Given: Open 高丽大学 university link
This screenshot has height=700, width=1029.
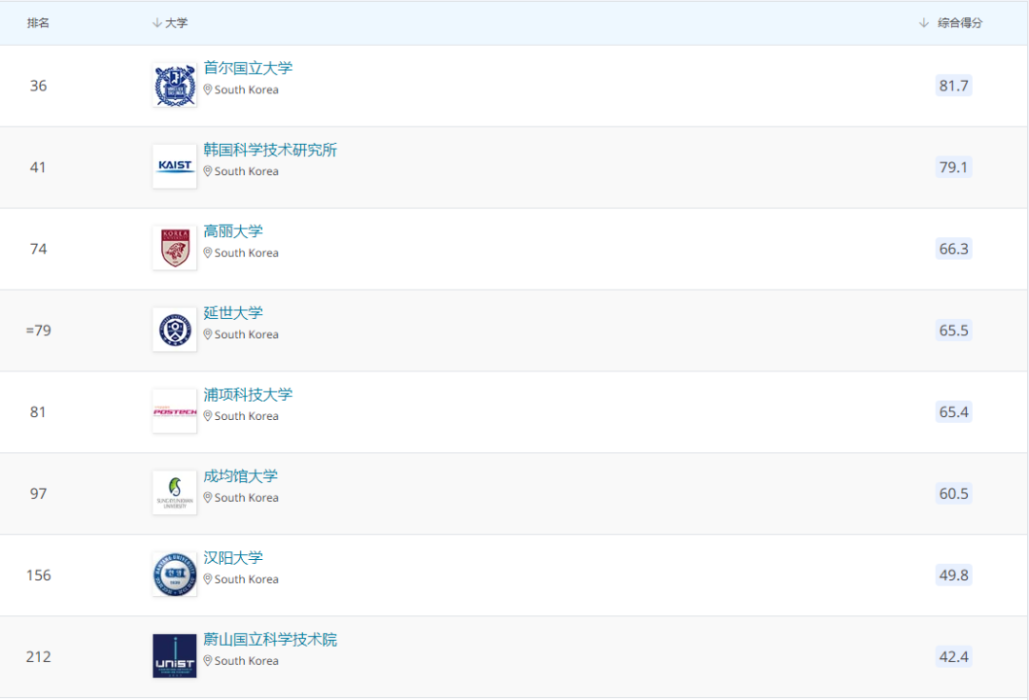Looking at the screenshot, I should click(233, 231).
